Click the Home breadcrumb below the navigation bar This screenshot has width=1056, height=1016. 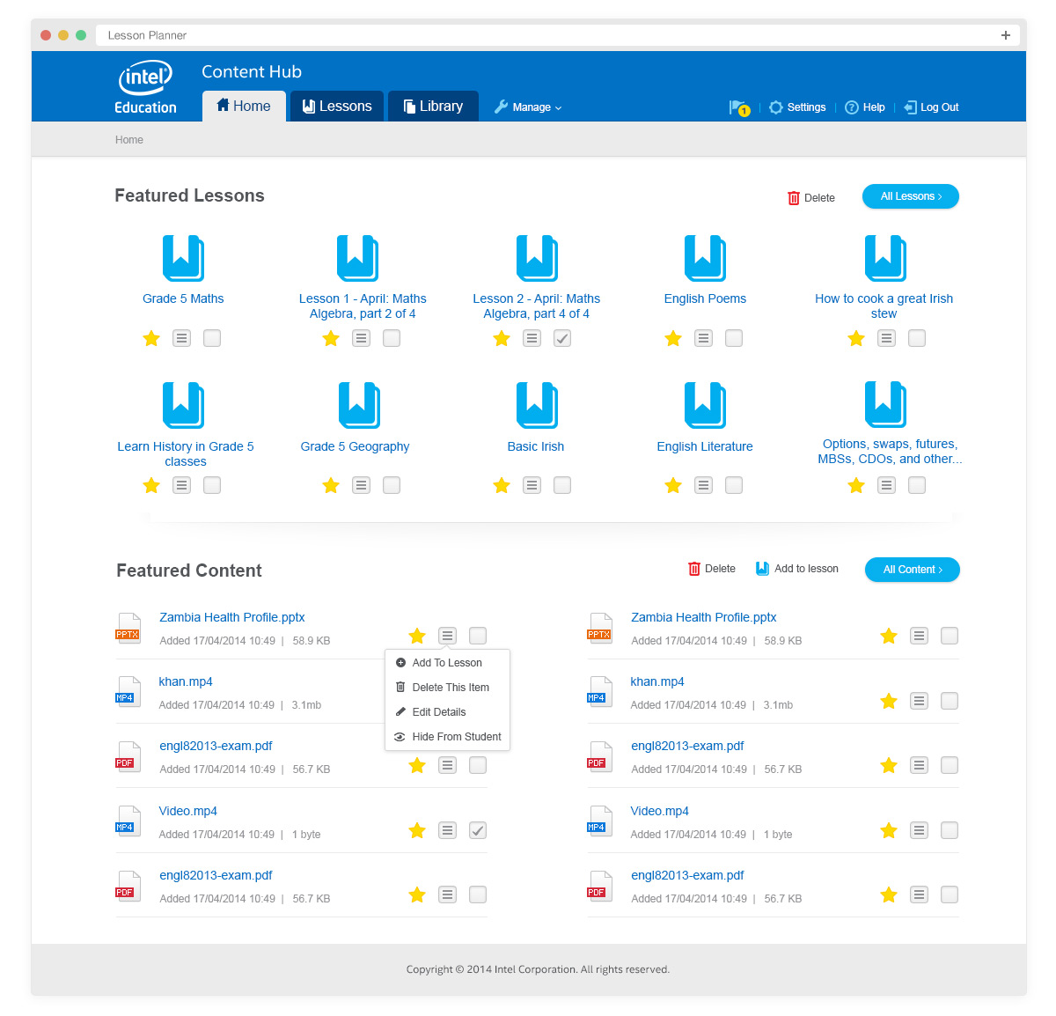pos(129,139)
